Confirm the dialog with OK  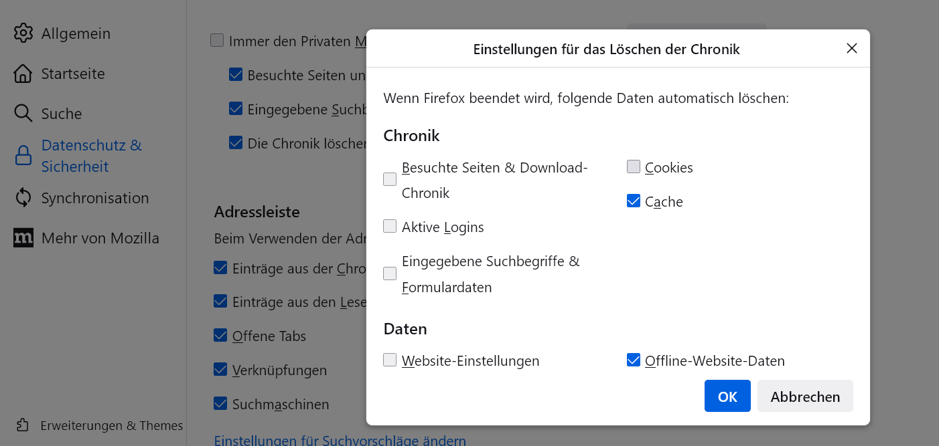tap(727, 397)
